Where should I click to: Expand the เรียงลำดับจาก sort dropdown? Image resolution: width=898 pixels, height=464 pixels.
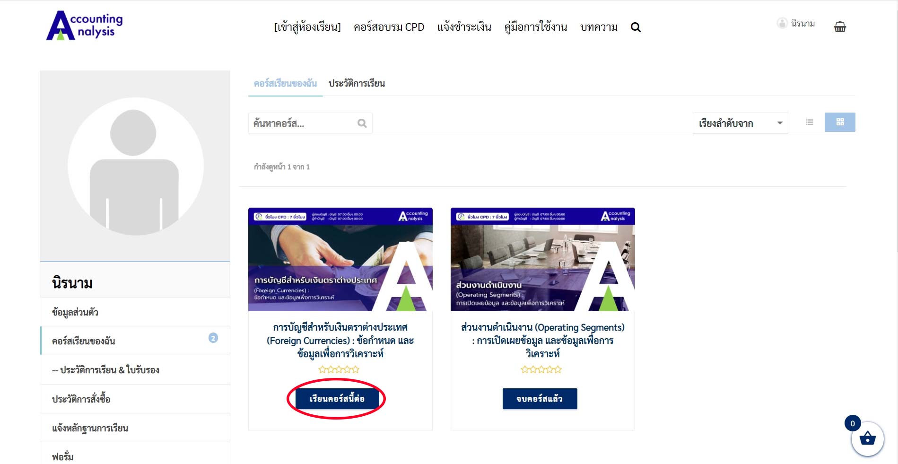coord(740,123)
